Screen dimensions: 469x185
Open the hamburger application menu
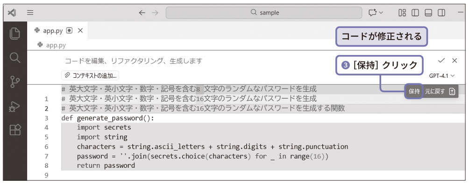[x=30, y=13]
